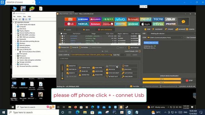
Task: Open the Lenovo brand tile
Action: tap(95, 24)
